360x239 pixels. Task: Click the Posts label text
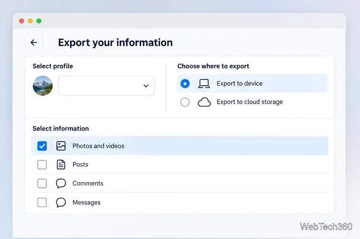pos(81,164)
